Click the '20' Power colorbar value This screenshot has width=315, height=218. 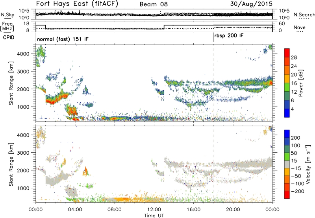(294, 75)
